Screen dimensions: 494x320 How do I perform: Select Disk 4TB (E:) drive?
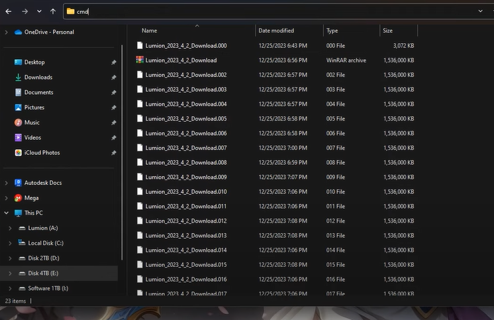[43, 273]
